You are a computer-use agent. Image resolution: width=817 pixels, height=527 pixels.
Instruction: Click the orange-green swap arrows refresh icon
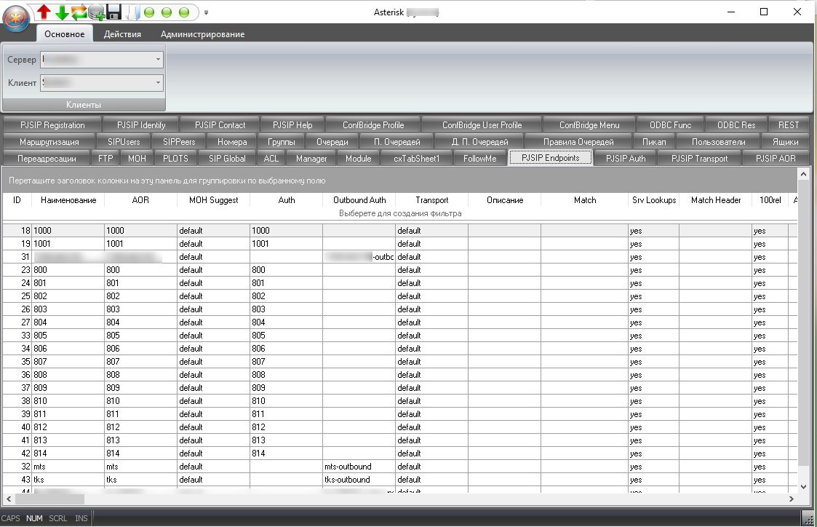(79, 12)
